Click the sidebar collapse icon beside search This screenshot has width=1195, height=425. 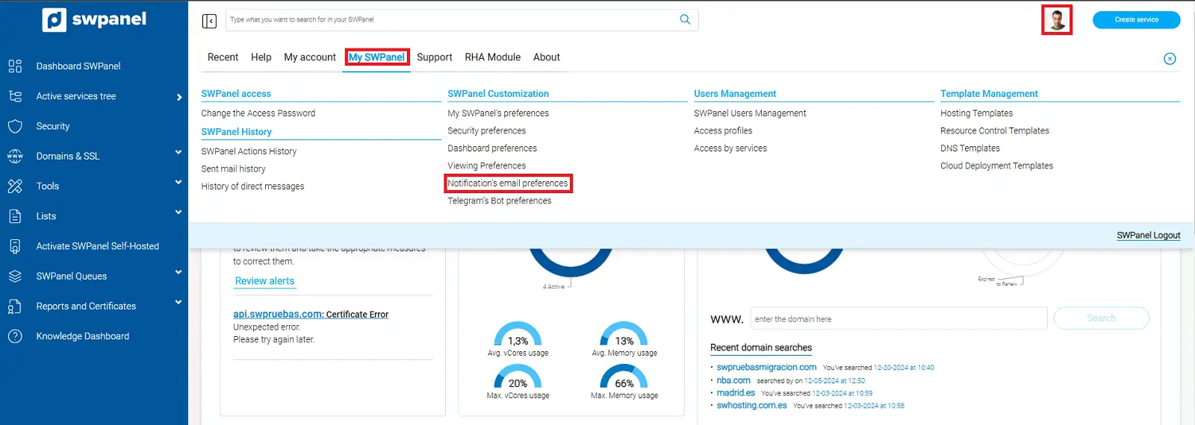tap(209, 21)
